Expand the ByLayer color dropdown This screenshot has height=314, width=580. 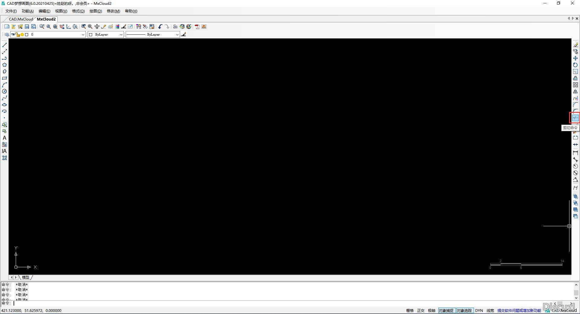coord(121,34)
